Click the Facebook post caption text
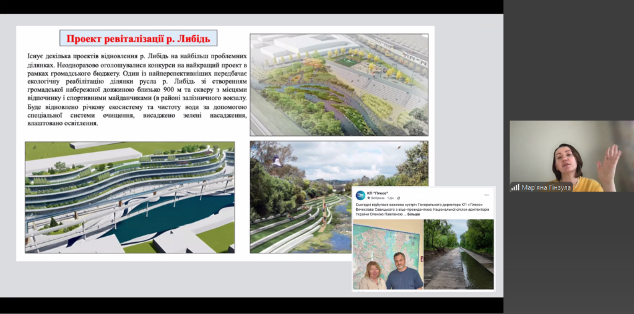 (x=421, y=209)
